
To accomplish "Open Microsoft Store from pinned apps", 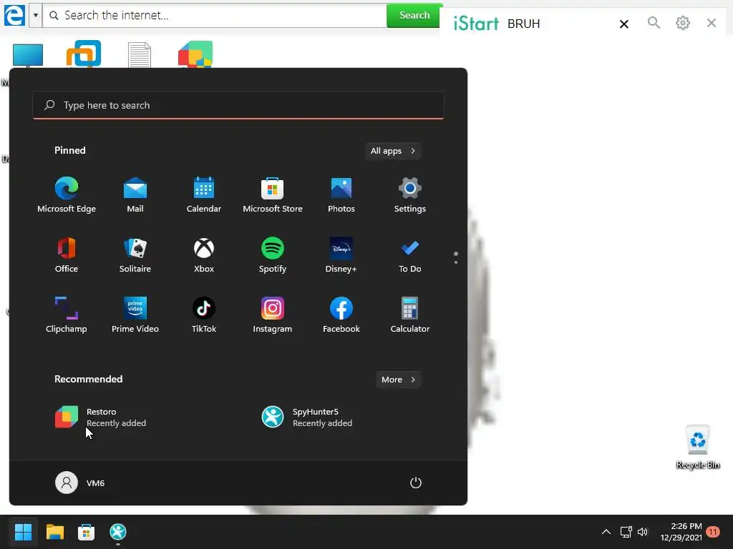I will point(273,195).
